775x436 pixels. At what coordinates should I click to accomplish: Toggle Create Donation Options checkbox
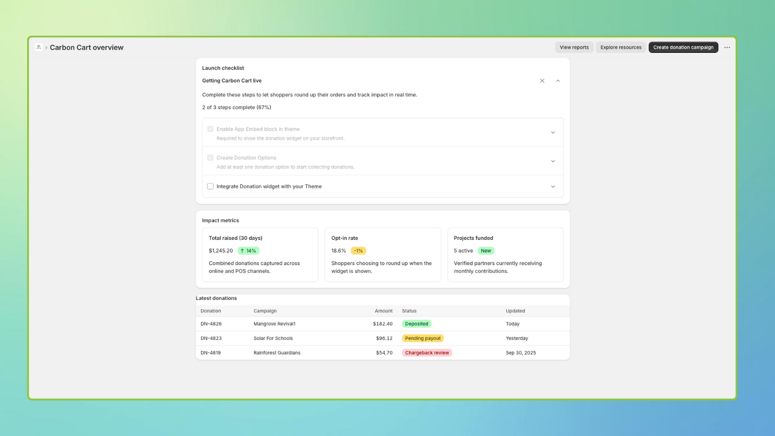pyautogui.click(x=210, y=158)
